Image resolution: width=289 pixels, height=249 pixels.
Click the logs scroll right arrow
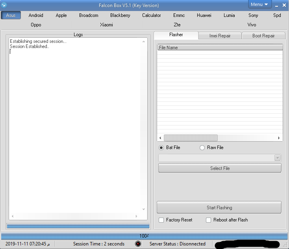pyautogui.click(x=136, y=216)
